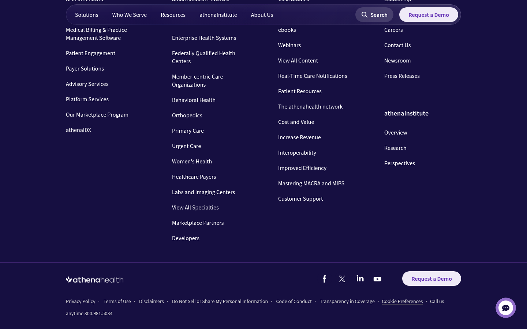Go to Customer Support
The width and height of the screenshot is (527, 329).
(300, 198)
